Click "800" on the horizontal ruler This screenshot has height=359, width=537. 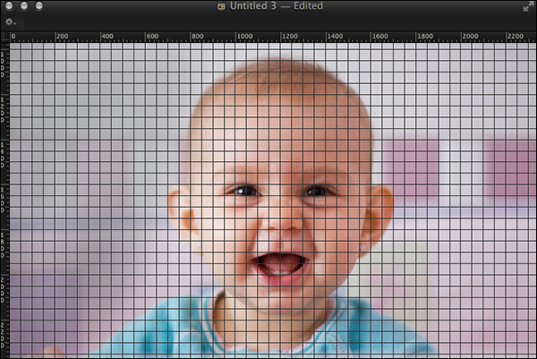click(198, 37)
